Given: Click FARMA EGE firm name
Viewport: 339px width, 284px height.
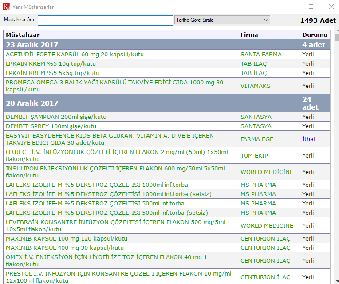Looking at the screenshot, I should point(257,139).
